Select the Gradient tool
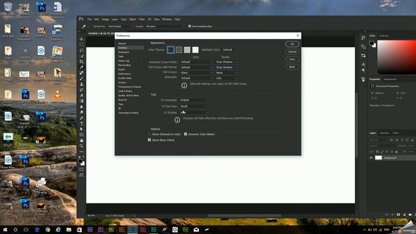The image size is (416, 234). coord(81,101)
